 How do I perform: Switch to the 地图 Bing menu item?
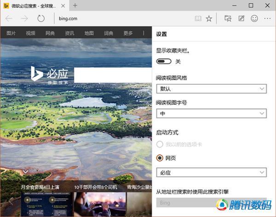89,33
